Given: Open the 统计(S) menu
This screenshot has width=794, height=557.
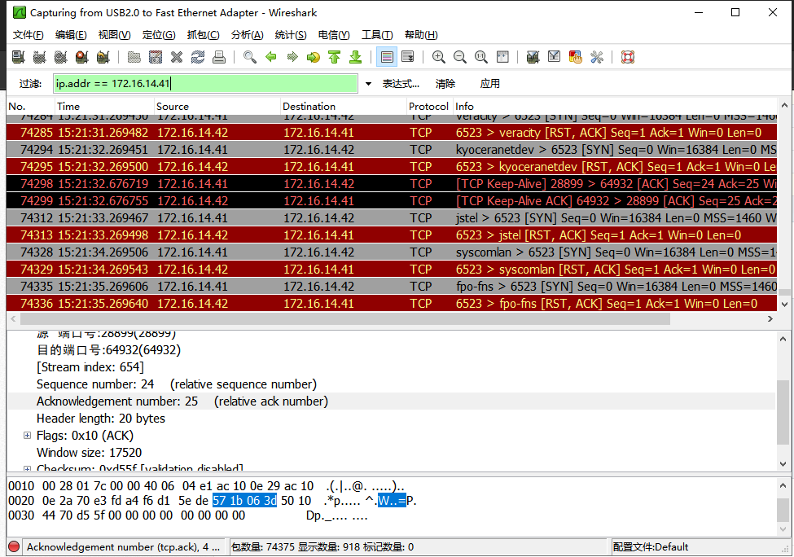Looking at the screenshot, I should click(291, 35).
